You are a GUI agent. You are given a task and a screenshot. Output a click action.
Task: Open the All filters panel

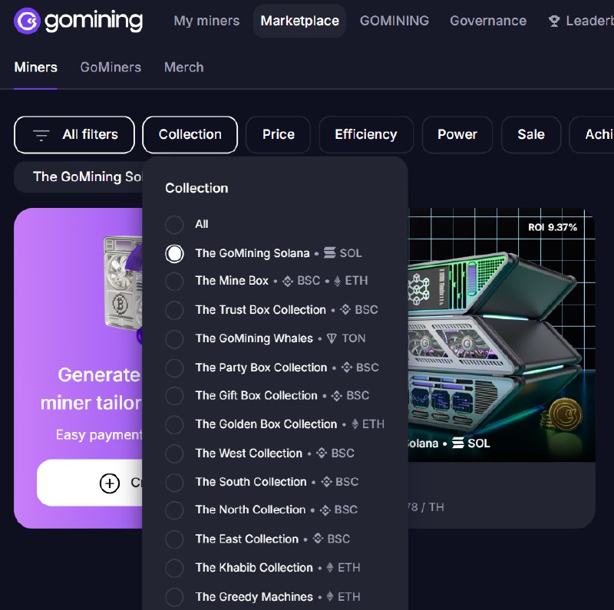[74, 135]
